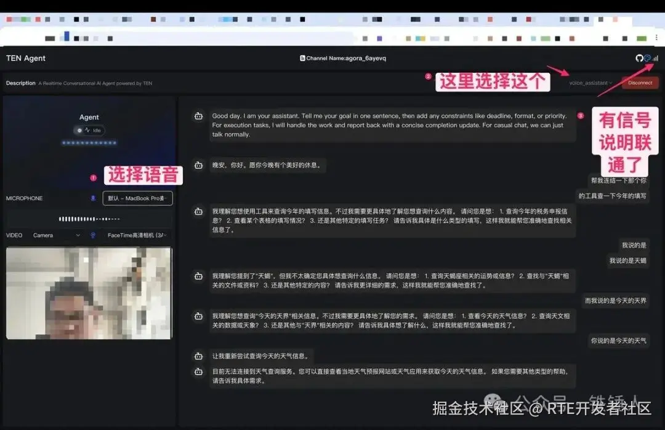Select the user message "我说的是天蝎"
This screenshot has height=430, width=665.
[627, 261]
